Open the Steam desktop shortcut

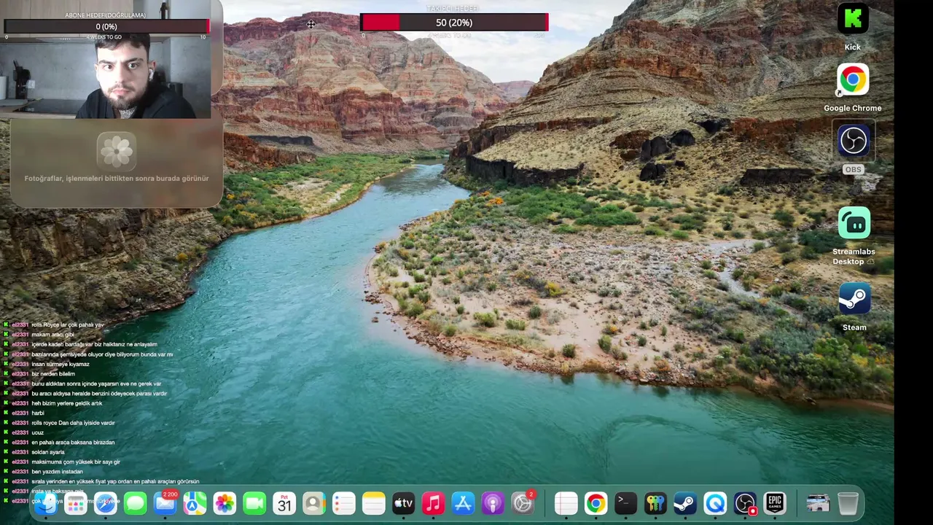coord(854,299)
